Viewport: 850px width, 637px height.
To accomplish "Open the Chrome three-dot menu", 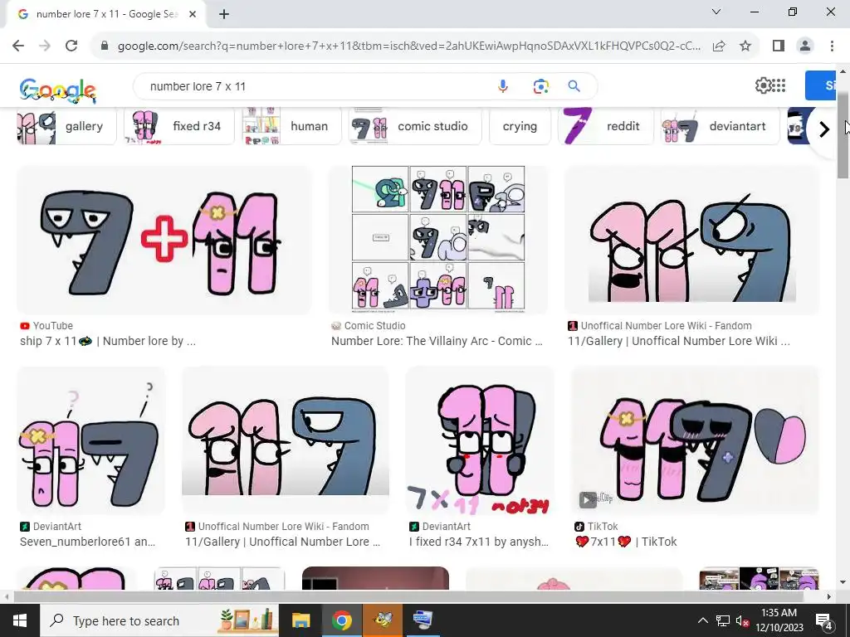I will pos(832,46).
